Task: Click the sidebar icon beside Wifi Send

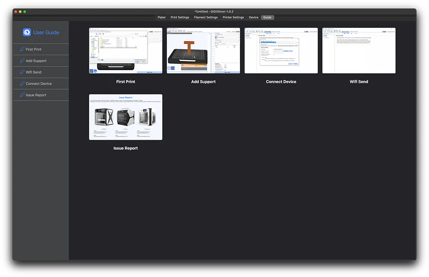Action: point(22,72)
